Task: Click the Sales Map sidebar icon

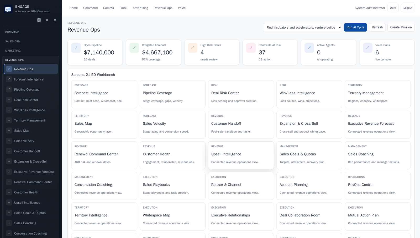Action: pos(9,130)
